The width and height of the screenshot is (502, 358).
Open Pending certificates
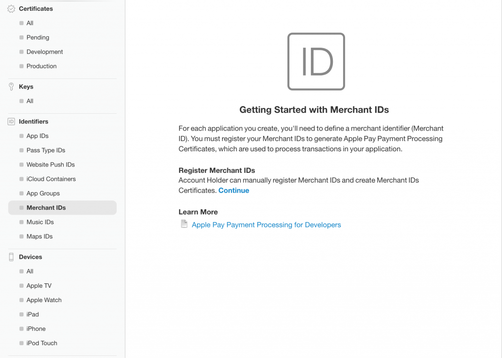click(38, 37)
